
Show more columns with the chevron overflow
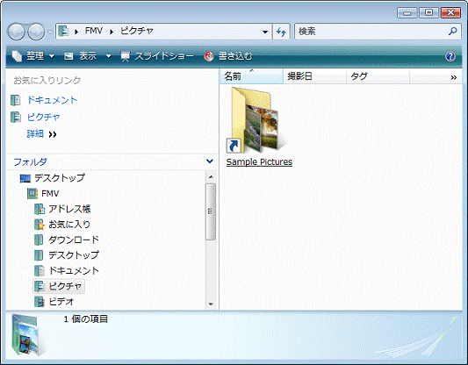pyautogui.click(x=454, y=77)
